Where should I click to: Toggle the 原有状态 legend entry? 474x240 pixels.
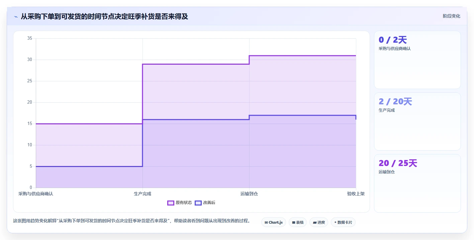[180, 203]
